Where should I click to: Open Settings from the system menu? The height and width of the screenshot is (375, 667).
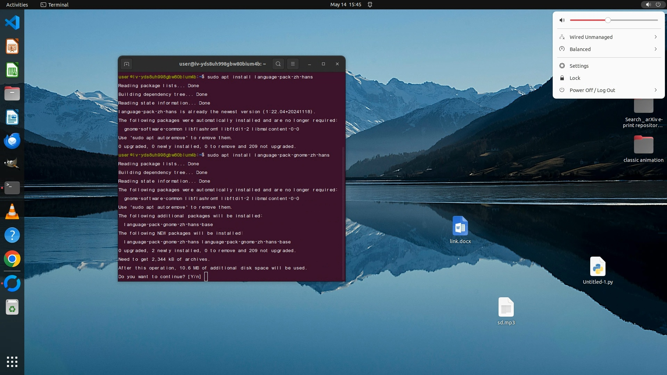coord(579,66)
